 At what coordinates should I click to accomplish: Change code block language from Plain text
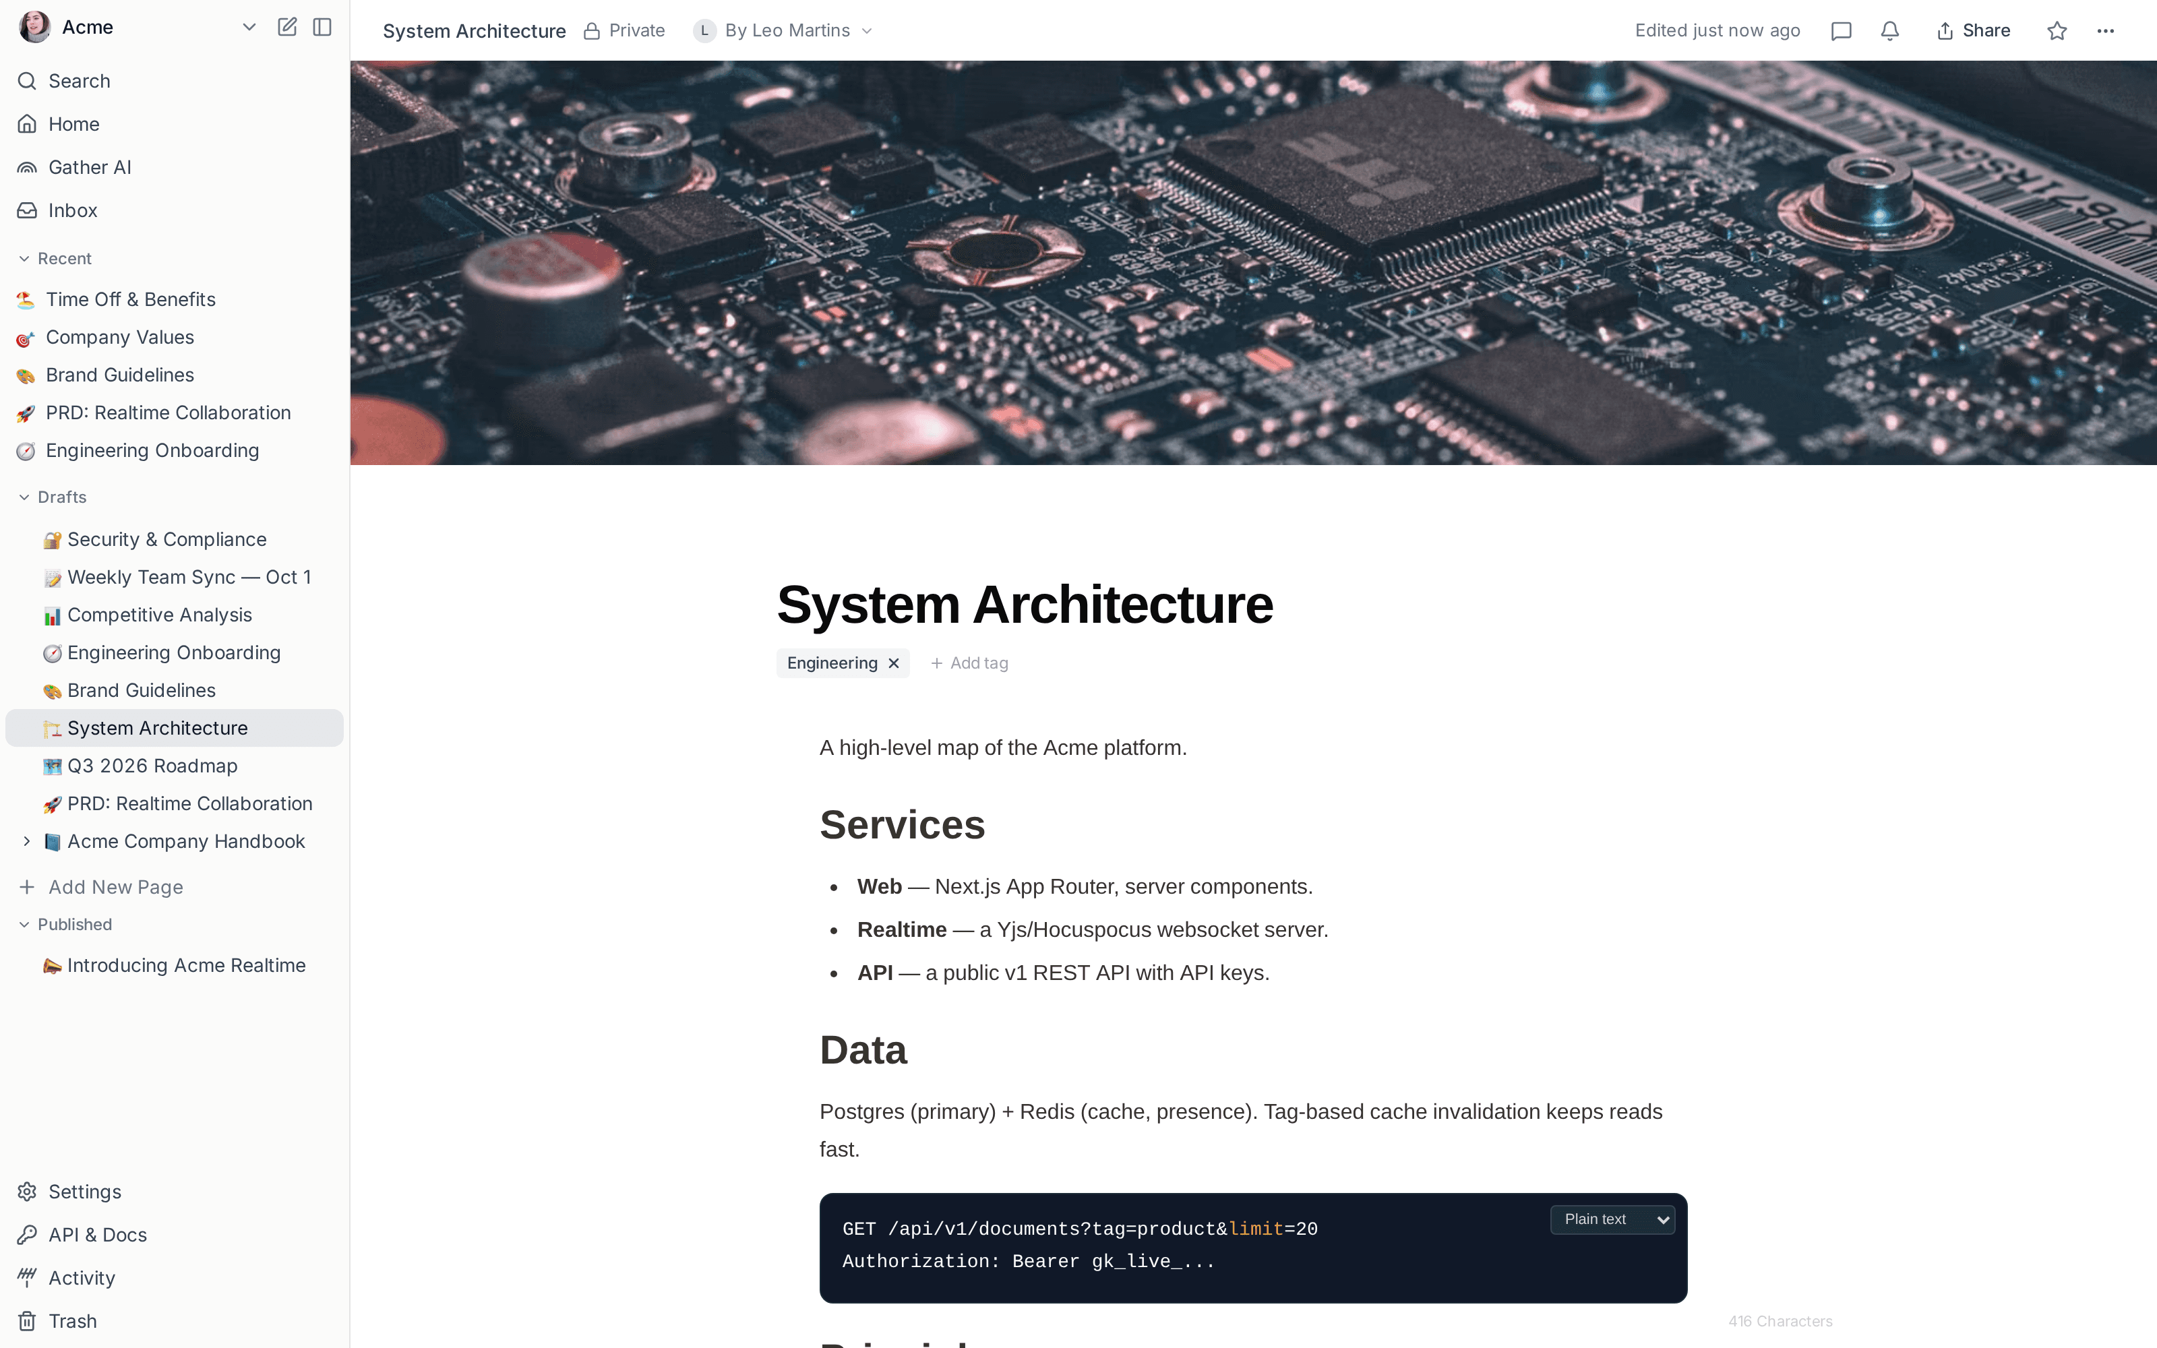point(1612,1220)
